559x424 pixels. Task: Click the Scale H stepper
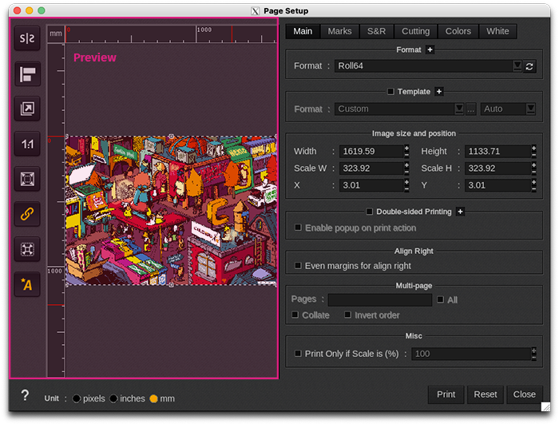533,168
